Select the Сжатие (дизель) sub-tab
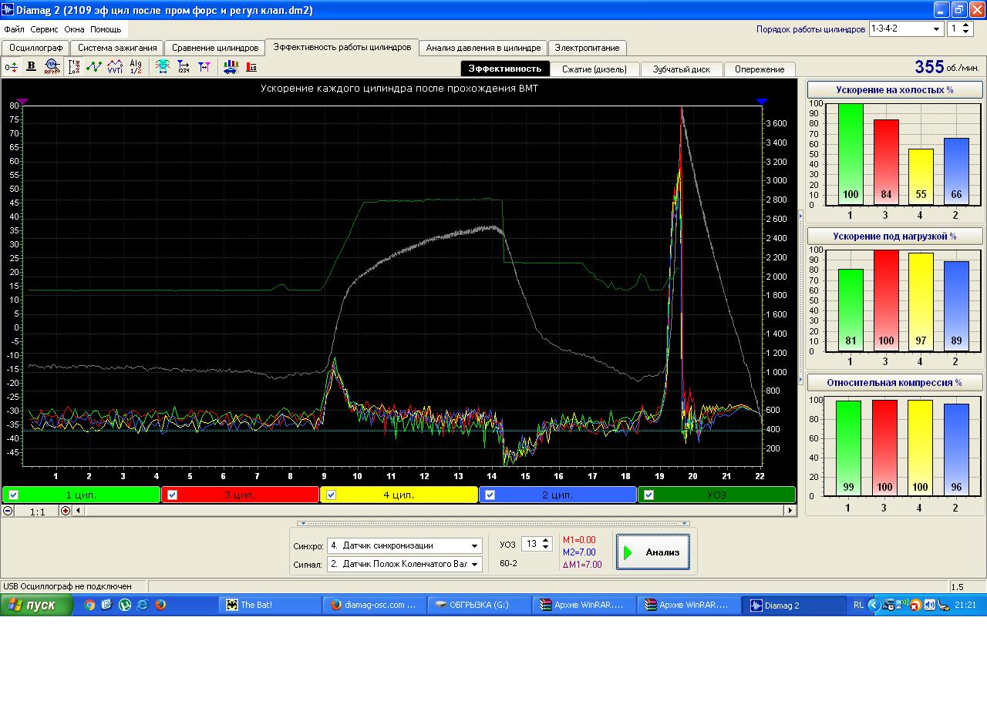 click(595, 69)
